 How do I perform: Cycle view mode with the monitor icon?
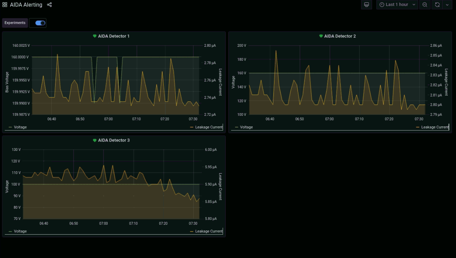point(366,5)
